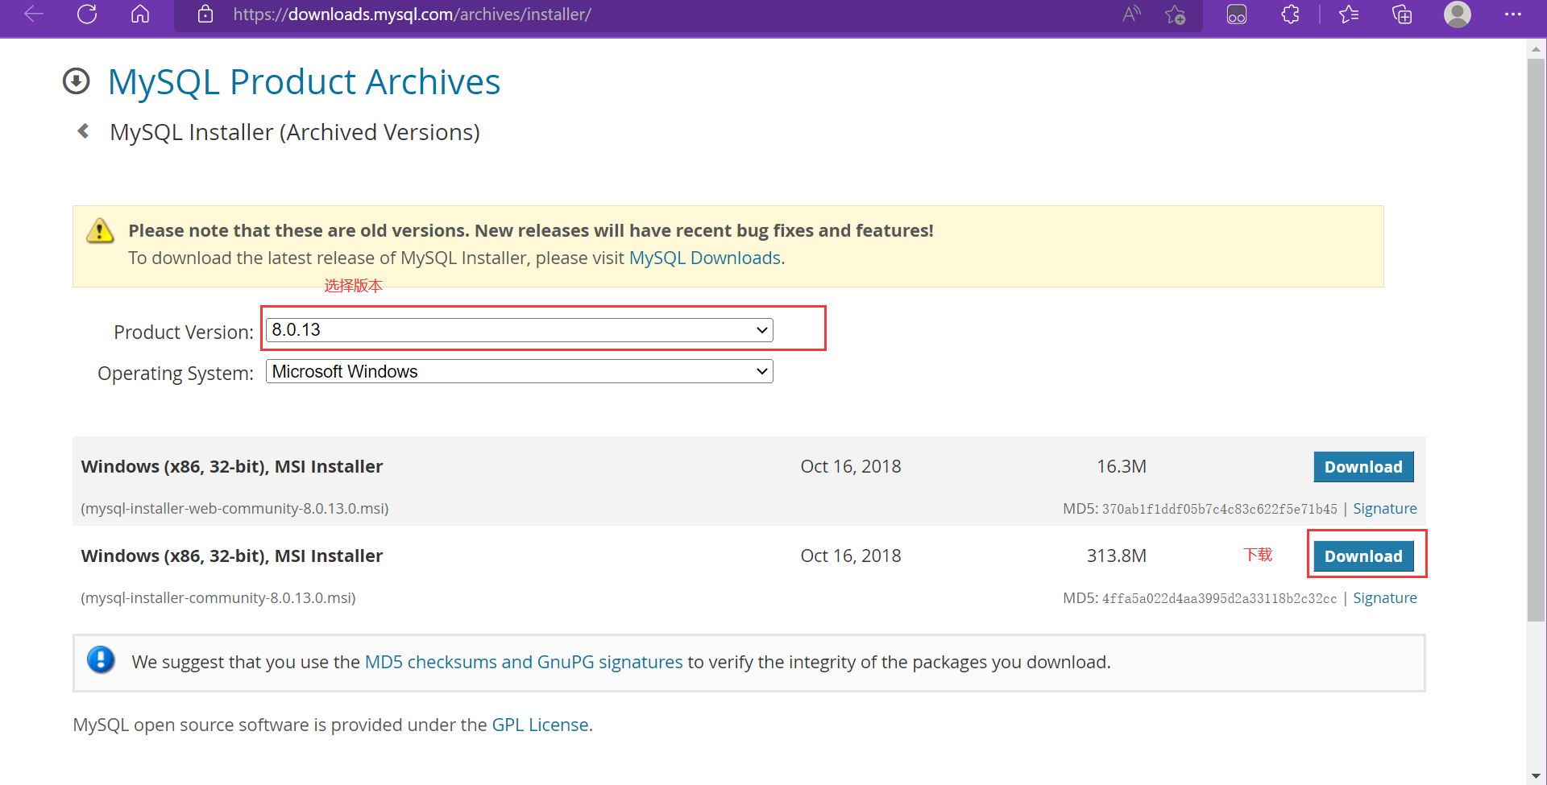The width and height of the screenshot is (1547, 785).
Task: Click MySQL Installer (Archived Versions) heading
Action: [295, 132]
